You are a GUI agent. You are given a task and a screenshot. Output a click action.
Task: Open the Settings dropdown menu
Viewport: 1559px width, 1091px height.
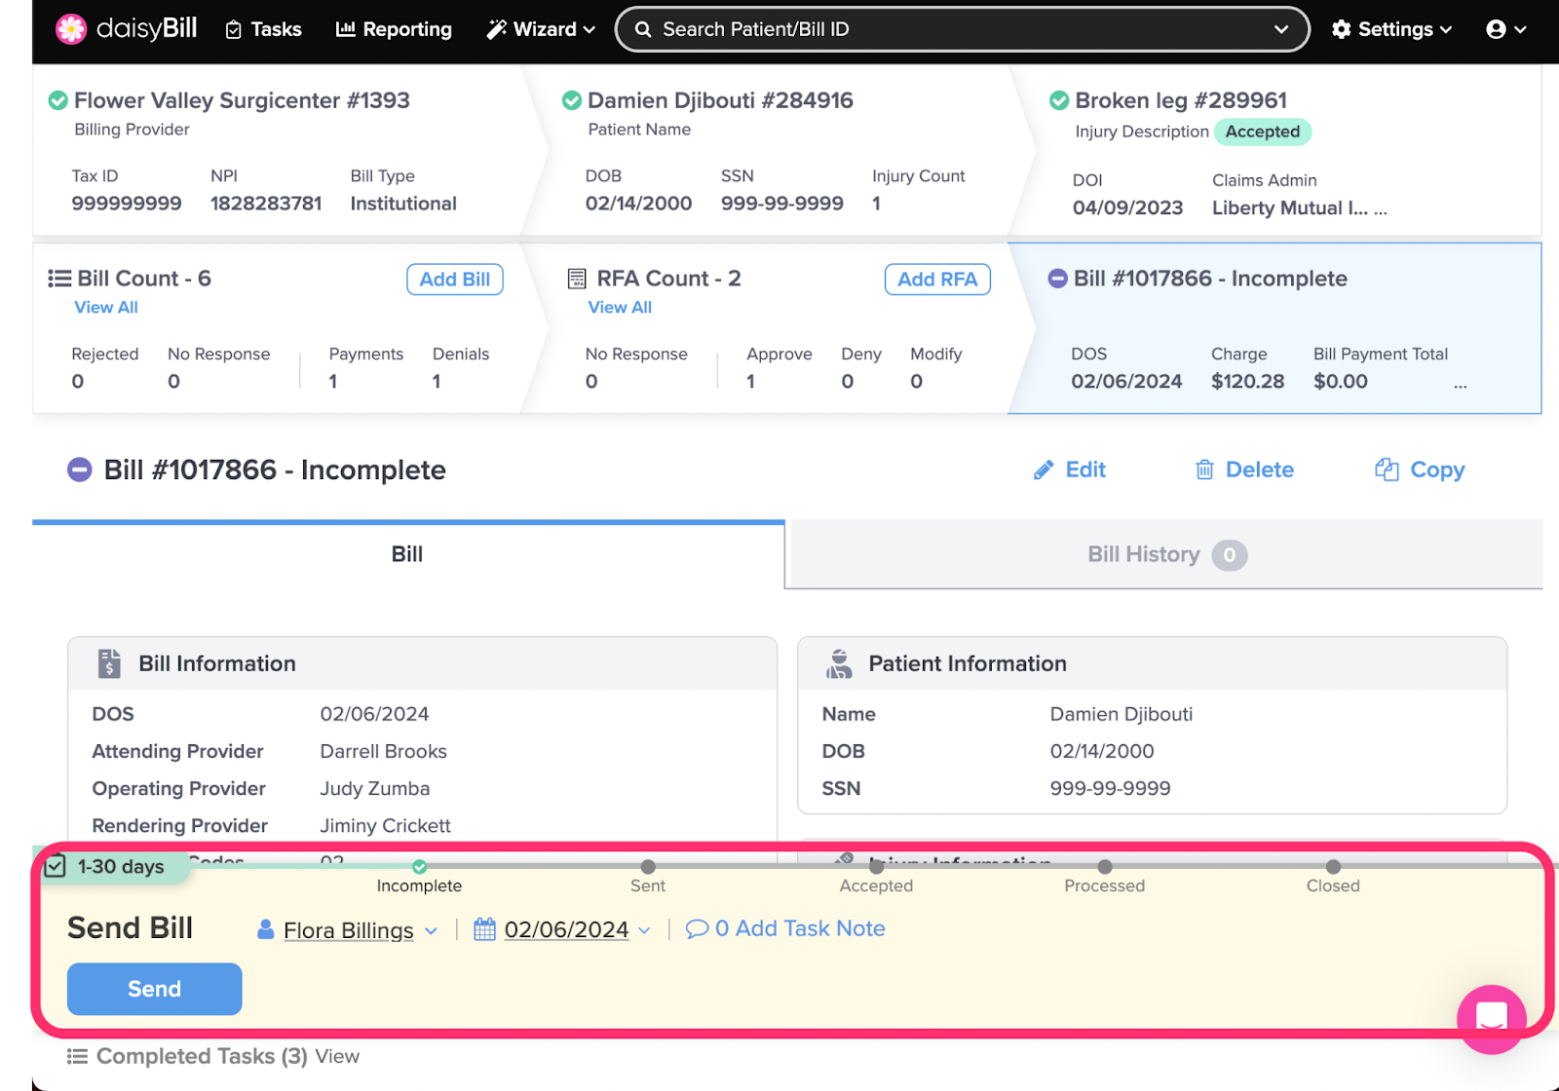point(1391,29)
